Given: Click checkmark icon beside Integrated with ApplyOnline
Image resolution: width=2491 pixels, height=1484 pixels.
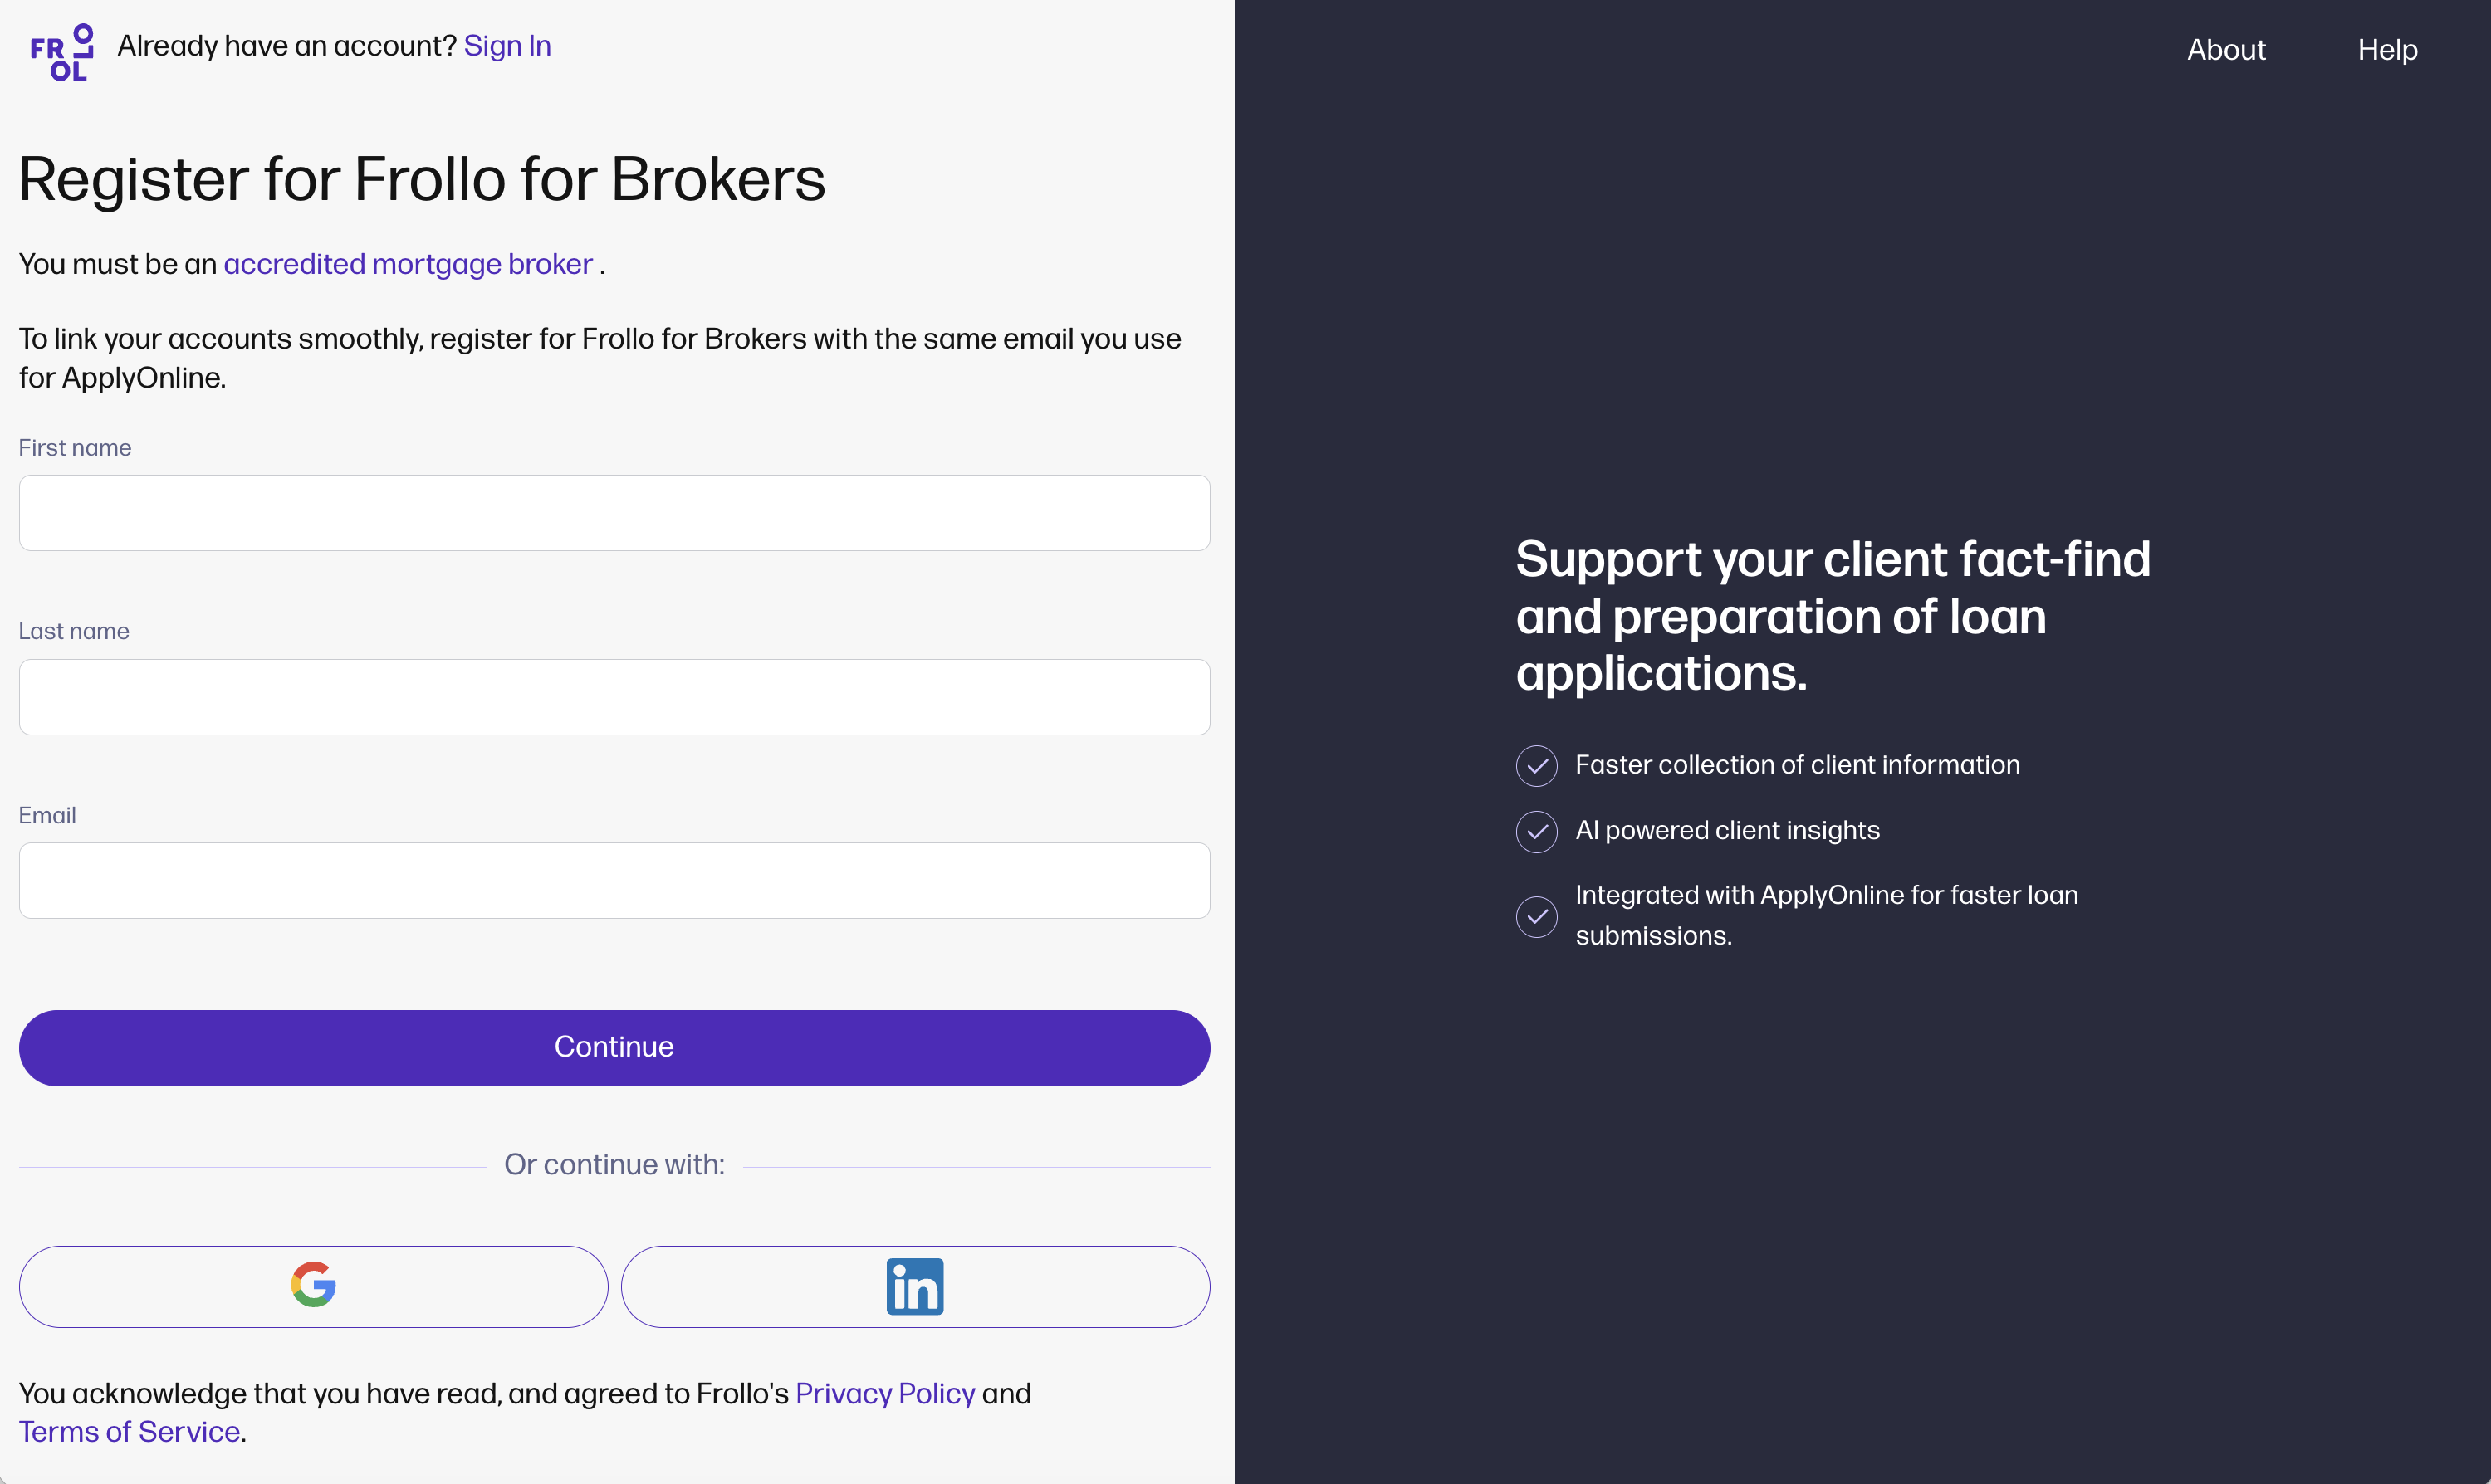Looking at the screenshot, I should tap(1537, 916).
